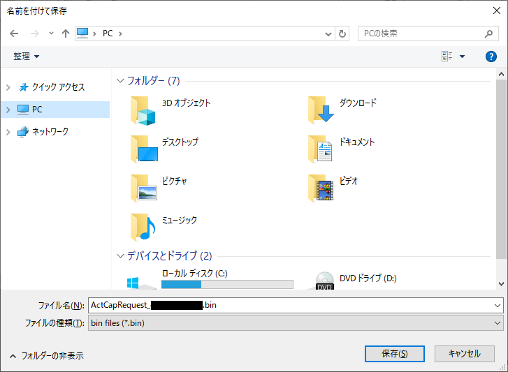Click the キャンセル button

(464, 354)
